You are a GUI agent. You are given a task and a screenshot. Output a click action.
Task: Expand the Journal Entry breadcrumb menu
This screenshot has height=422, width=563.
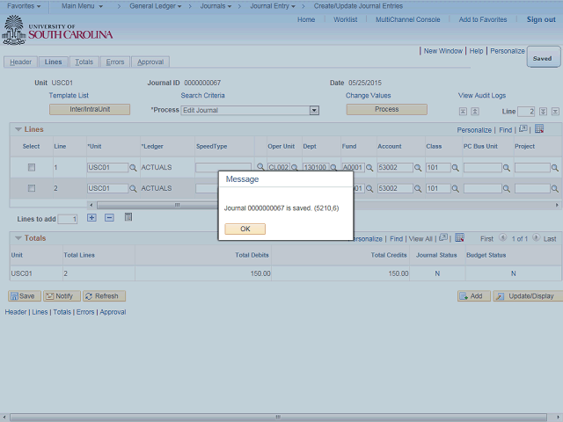pyautogui.click(x=273, y=6)
